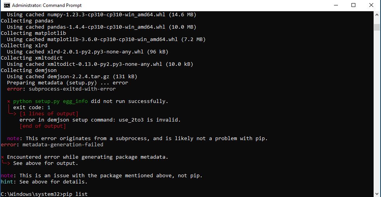Close the Administrator Command Prompt window

click(371, 5)
